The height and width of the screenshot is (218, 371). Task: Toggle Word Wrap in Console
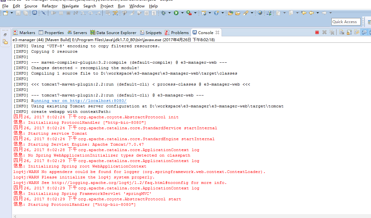pyautogui.click(x=357, y=32)
